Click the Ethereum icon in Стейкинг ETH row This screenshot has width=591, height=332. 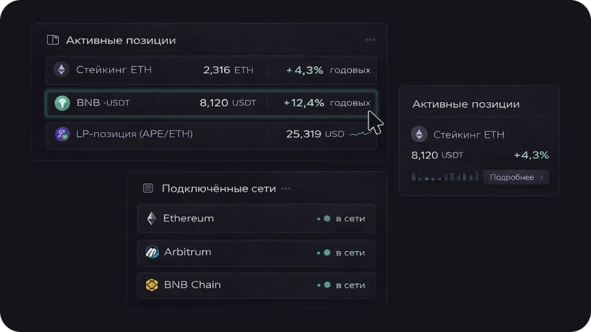pyautogui.click(x=62, y=70)
